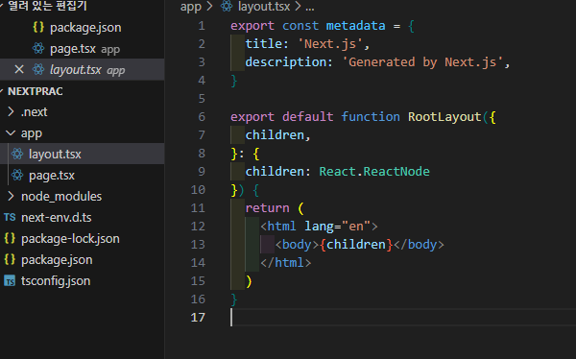
Task: Close the layout.tsx open editor
Action: pos(19,69)
